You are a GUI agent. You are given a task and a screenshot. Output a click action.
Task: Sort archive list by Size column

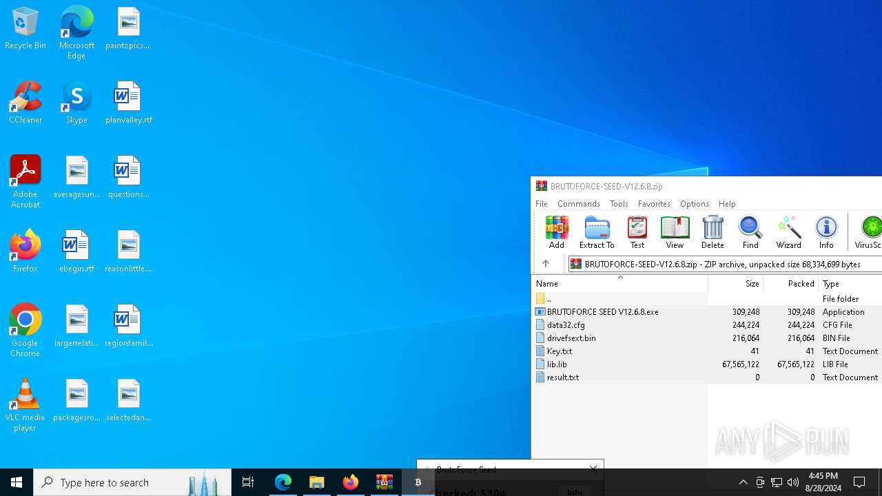(735, 284)
